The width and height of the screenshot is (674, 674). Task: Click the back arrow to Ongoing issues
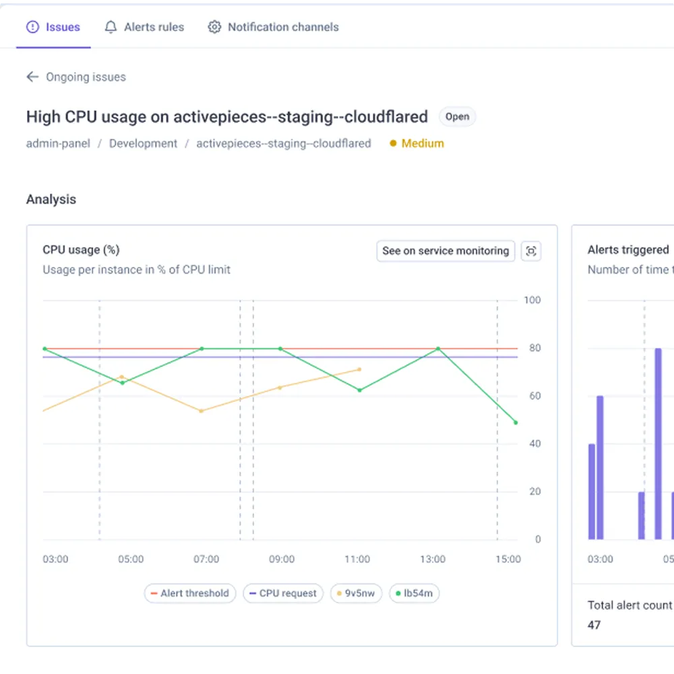coord(32,77)
